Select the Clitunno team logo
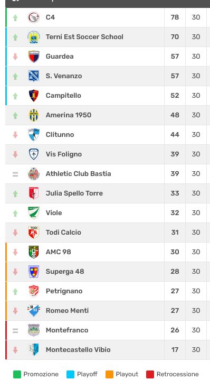Image resolution: width=210 pixels, height=380 pixels. pyautogui.click(x=34, y=135)
